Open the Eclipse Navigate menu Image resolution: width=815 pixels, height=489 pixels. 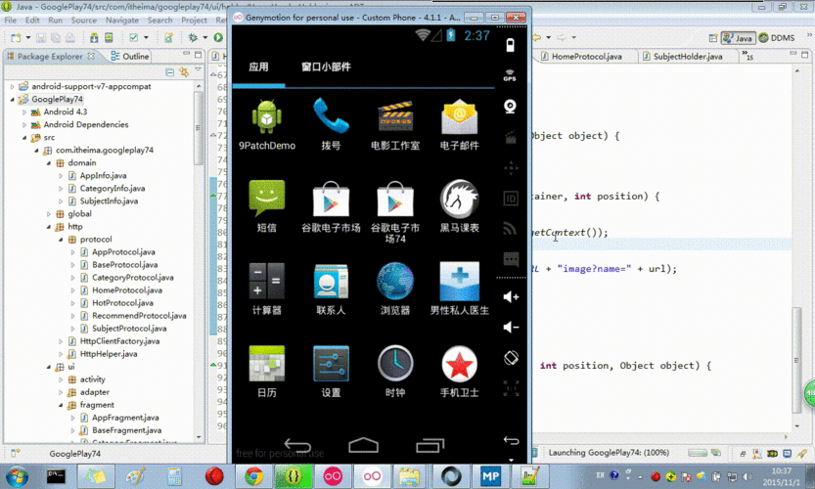122,20
